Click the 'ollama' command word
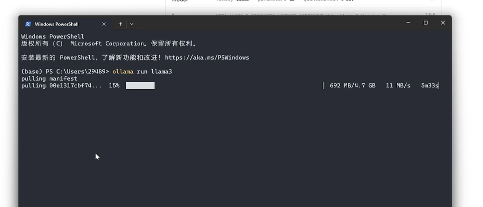Viewport: 483px width, 207px height. point(123,71)
